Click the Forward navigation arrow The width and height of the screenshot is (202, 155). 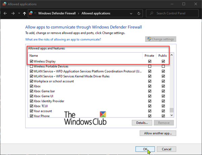click(13, 13)
